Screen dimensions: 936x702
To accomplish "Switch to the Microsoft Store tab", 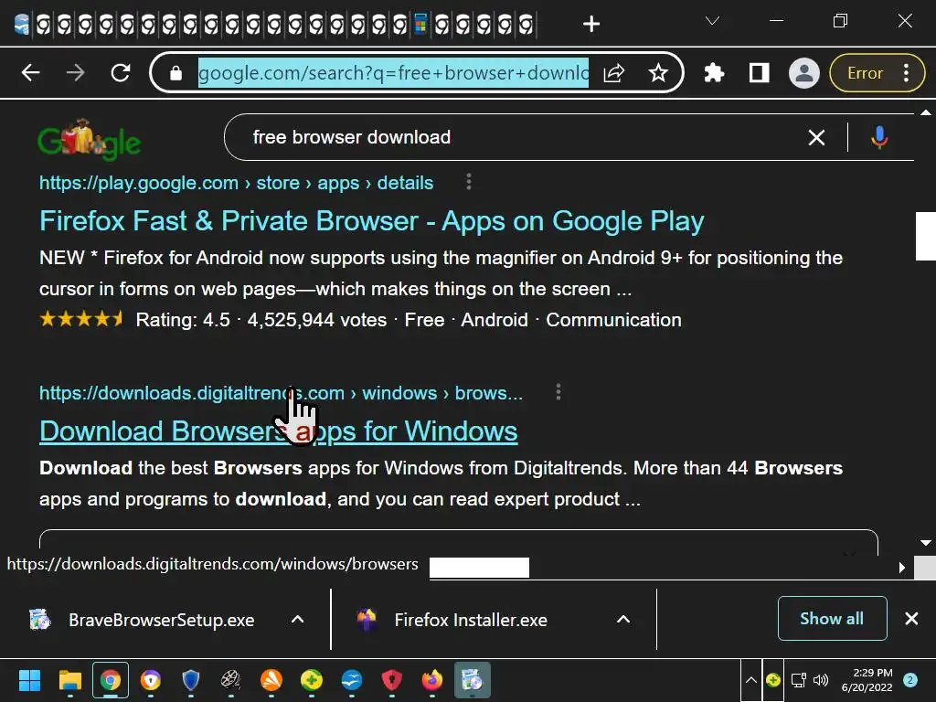I will 420,24.
